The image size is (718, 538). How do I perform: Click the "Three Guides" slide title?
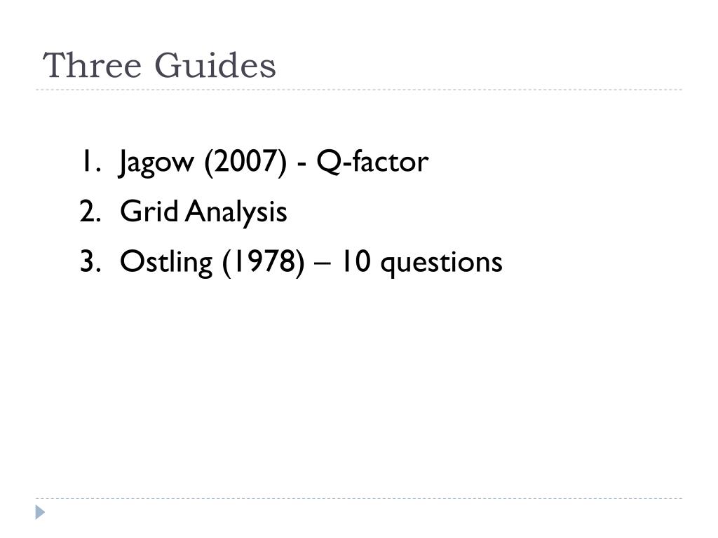pyautogui.click(x=160, y=66)
